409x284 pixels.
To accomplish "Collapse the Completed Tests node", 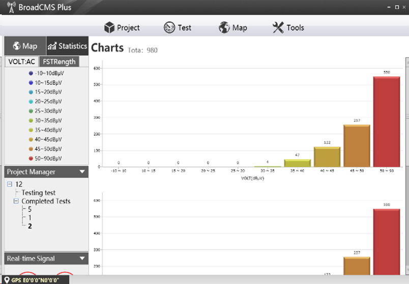I will [16, 201].
